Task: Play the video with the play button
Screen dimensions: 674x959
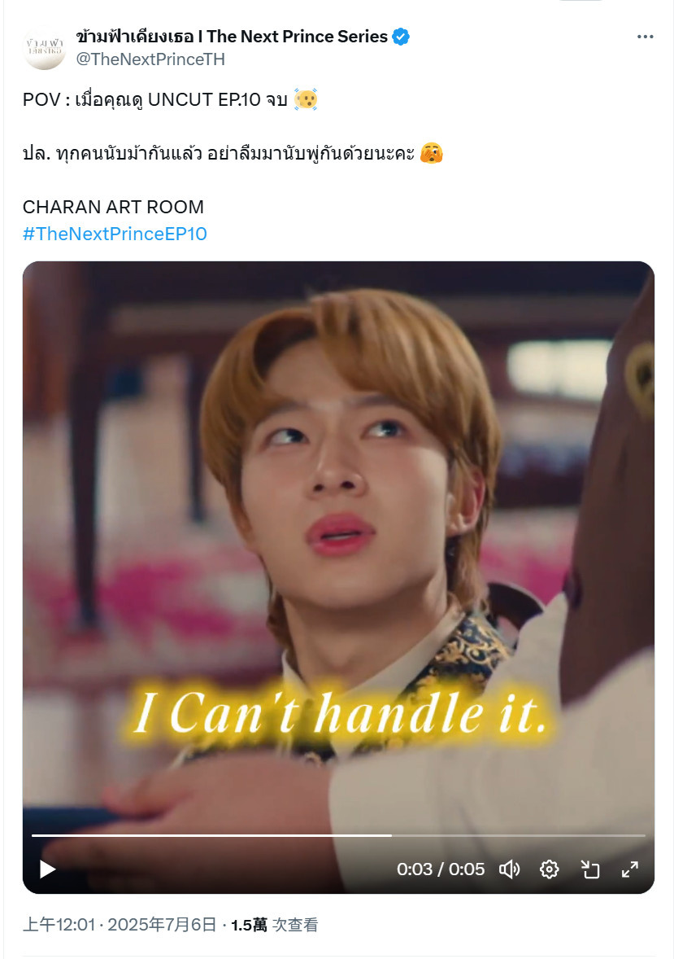Action: [x=47, y=869]
